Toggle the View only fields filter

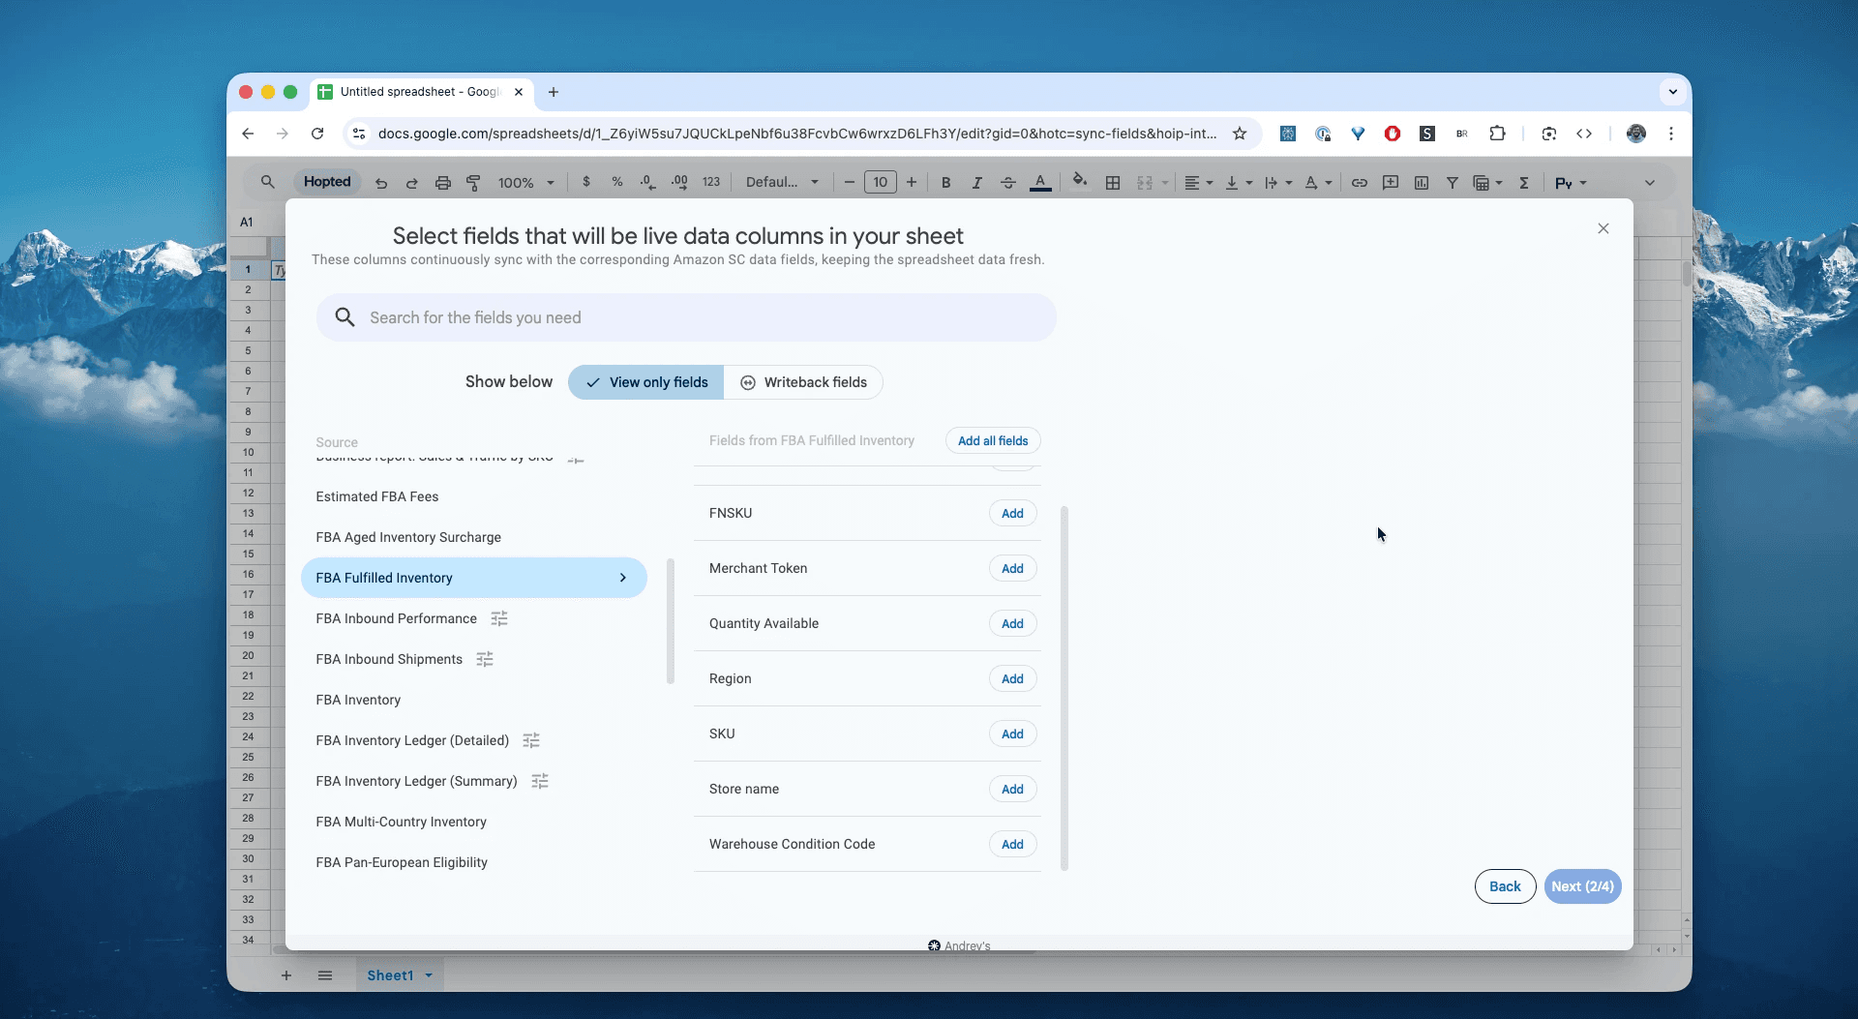click(x=645, y=382)
